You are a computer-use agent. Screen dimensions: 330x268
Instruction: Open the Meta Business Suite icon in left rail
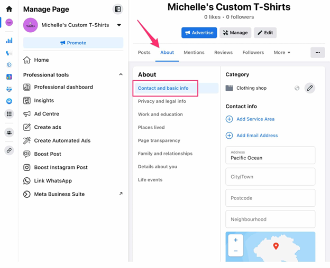[x=9, y=65]
